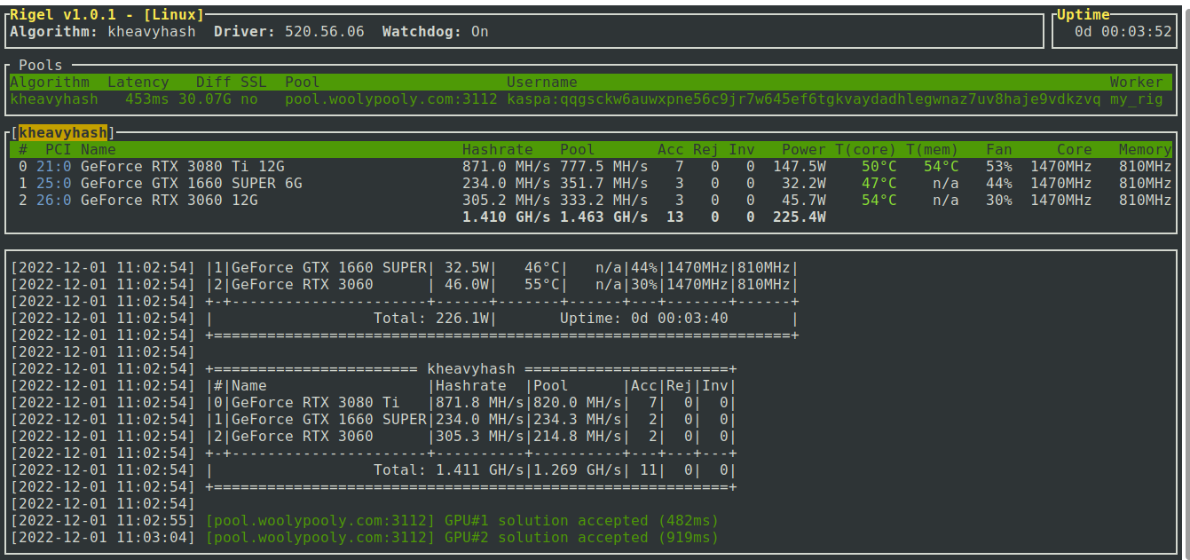Select the Algorithm: kheavyhash header text

pos(103,31)
